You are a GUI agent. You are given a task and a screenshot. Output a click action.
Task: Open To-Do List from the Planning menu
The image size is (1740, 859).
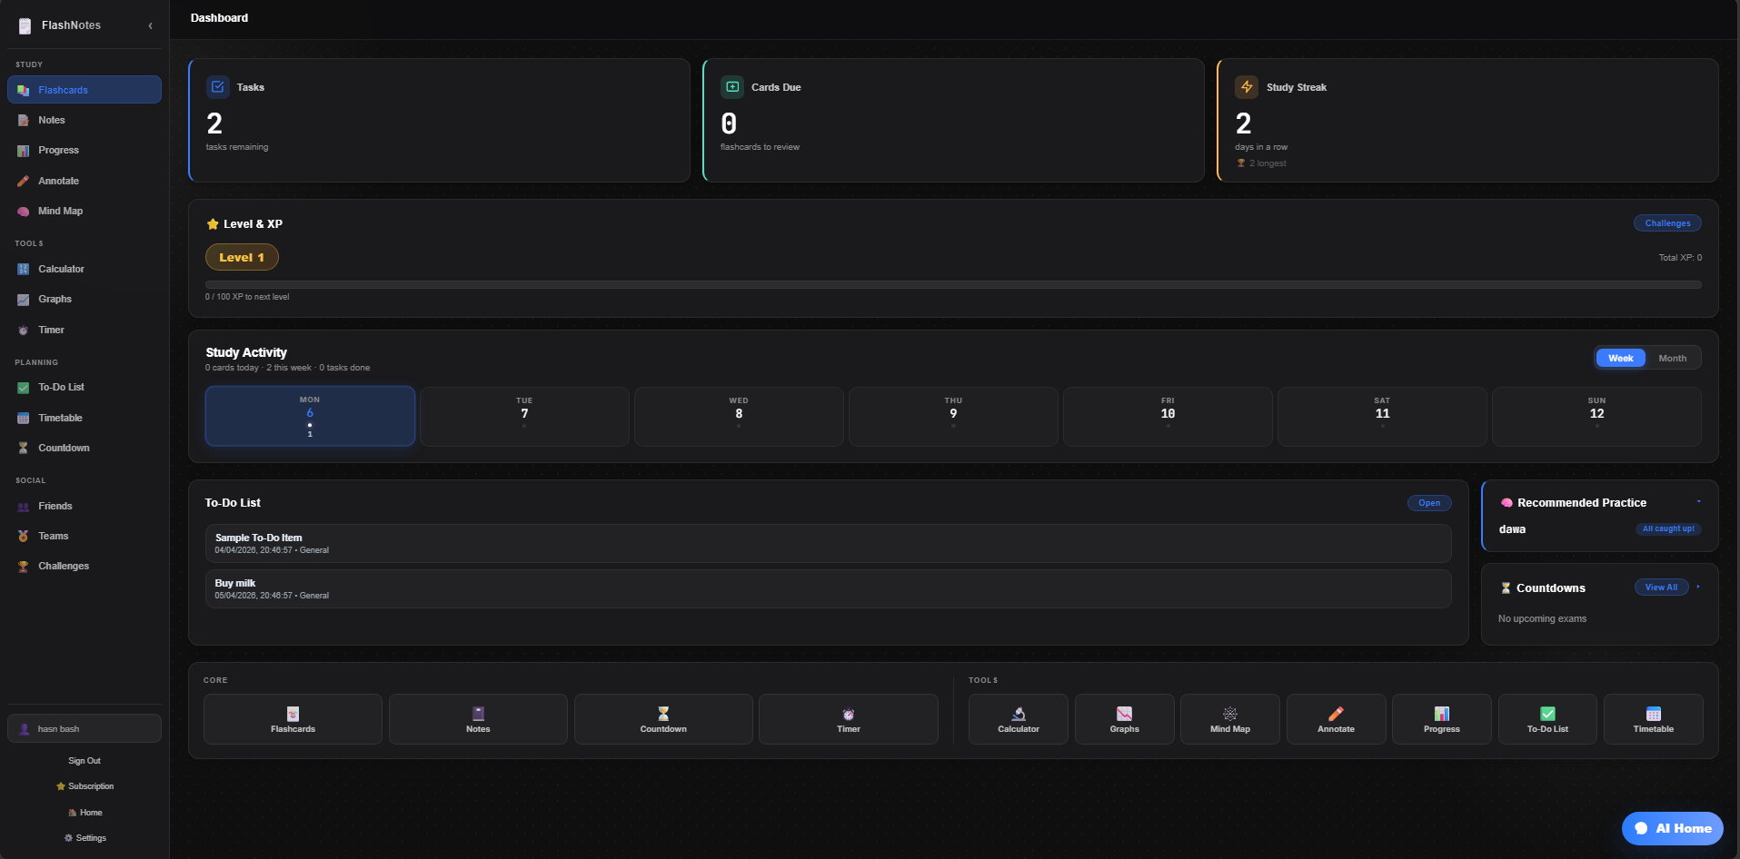click(x=61, y=388)
